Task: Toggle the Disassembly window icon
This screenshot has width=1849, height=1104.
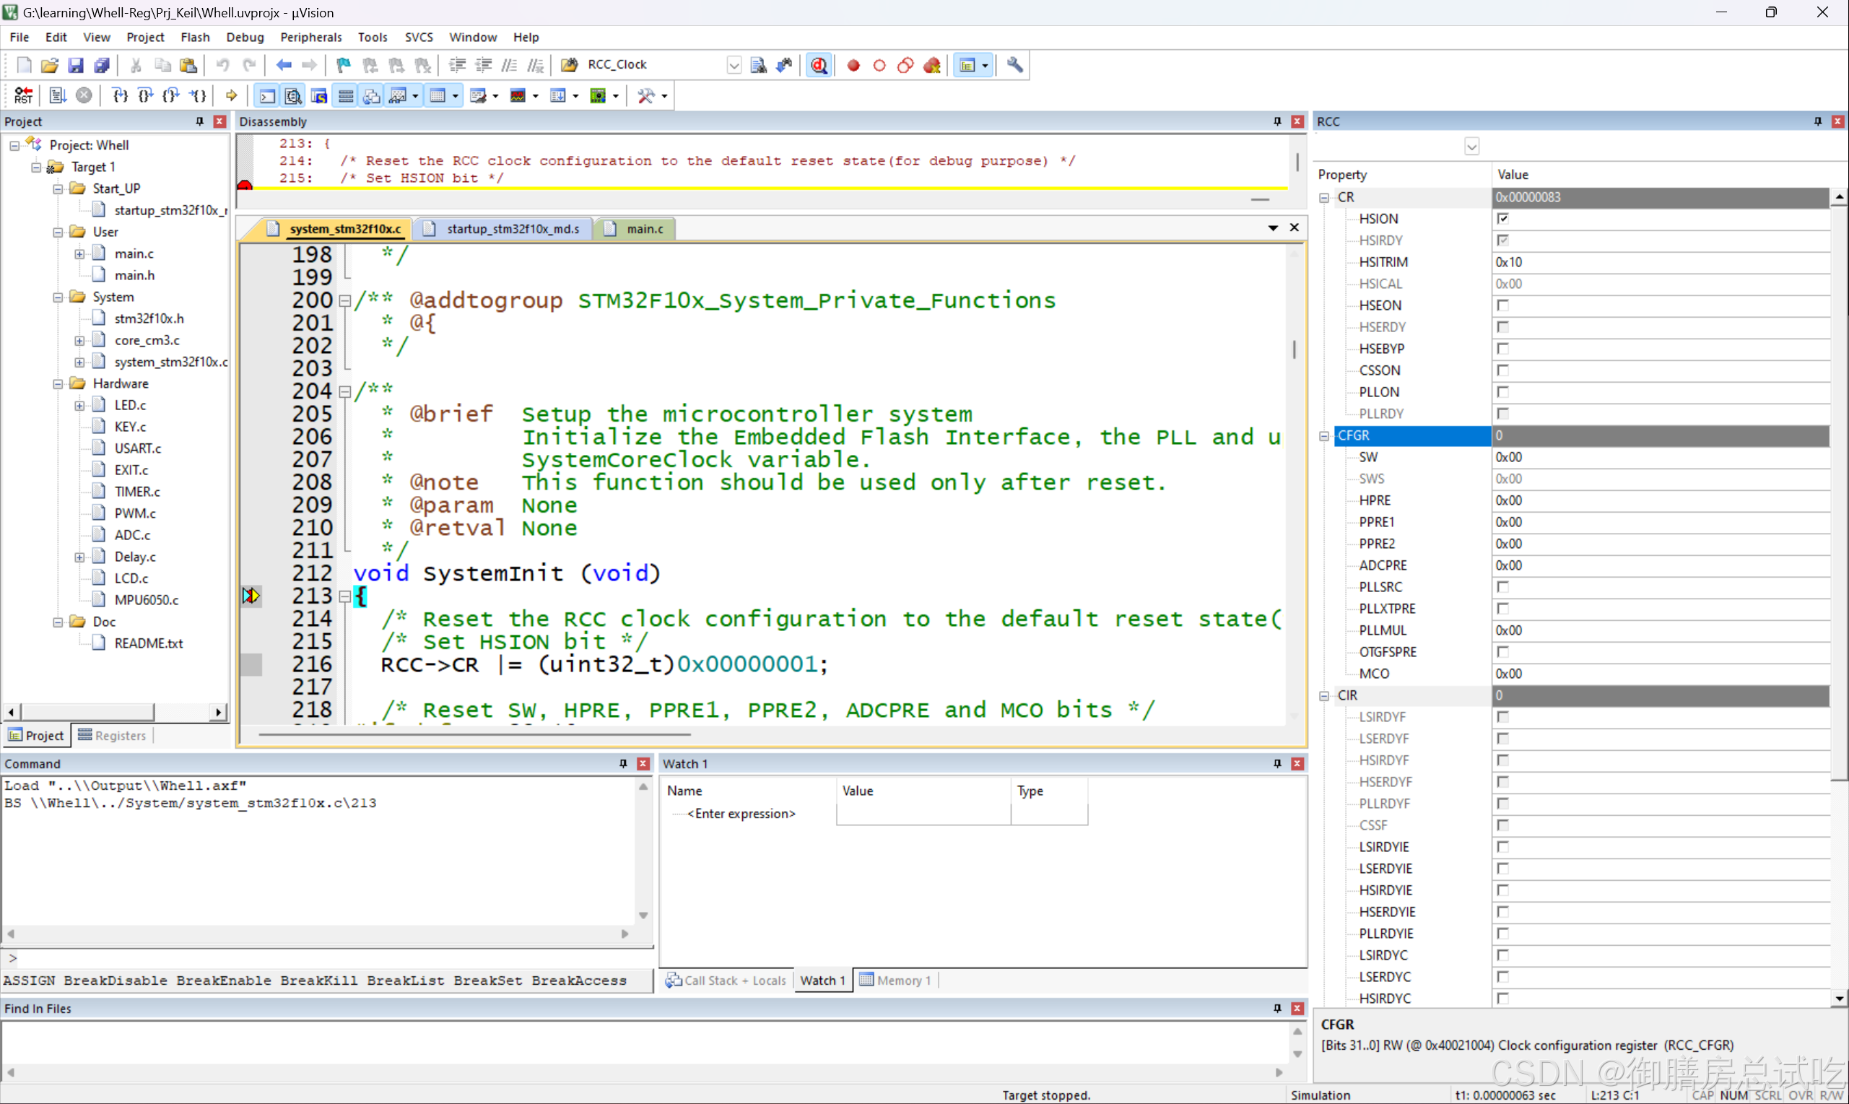Action: pos(293,95)
